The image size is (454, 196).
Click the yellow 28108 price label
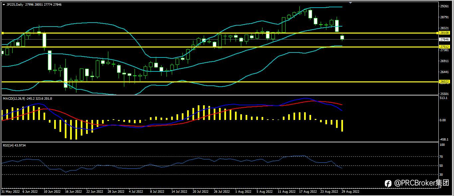[444, 33]
